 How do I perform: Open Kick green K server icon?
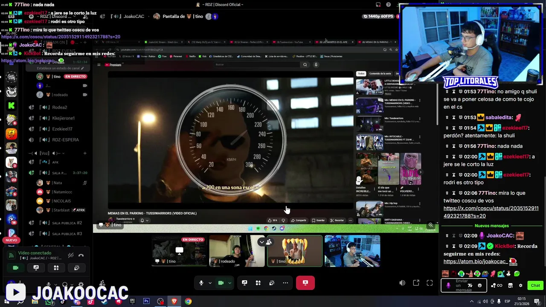[11, 105]
